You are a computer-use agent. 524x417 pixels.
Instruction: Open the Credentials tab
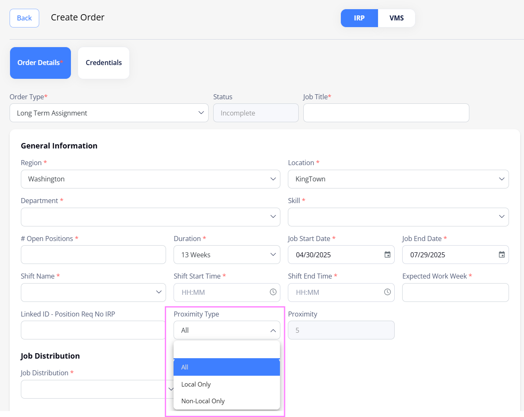click(103, 63)
